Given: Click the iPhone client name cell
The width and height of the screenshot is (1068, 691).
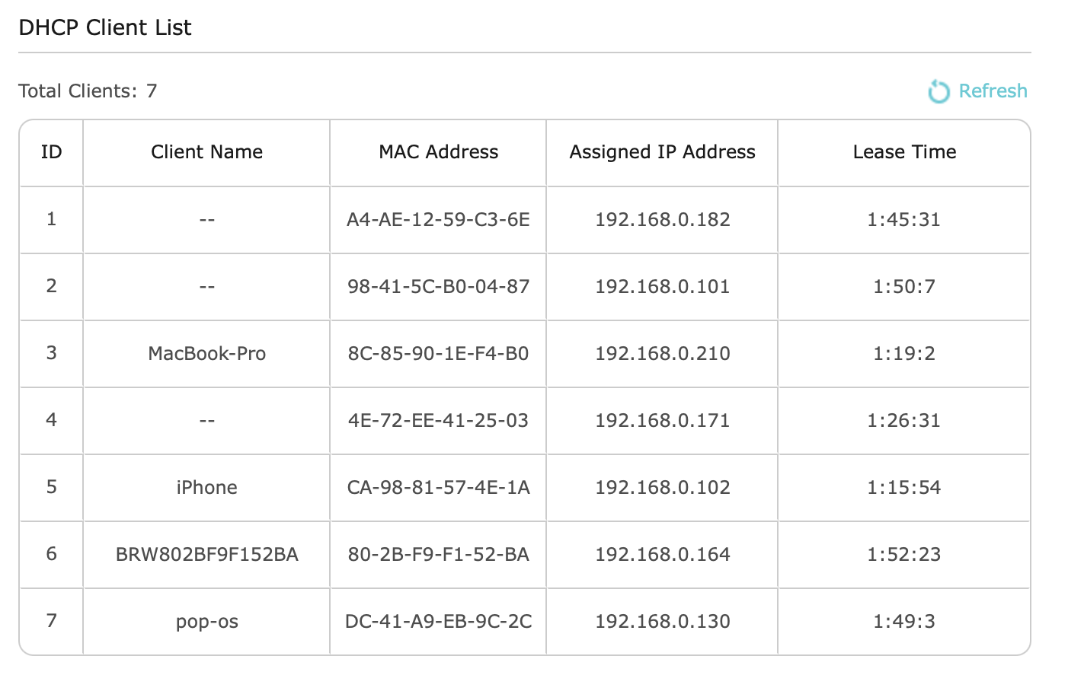Looking at the screenshot, I should point(206,488).
